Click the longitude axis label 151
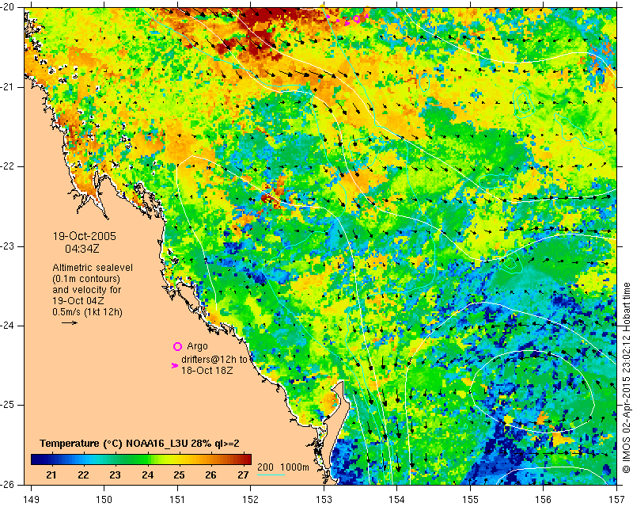Viewport: 633px width, 507px height. coord(177,500)
